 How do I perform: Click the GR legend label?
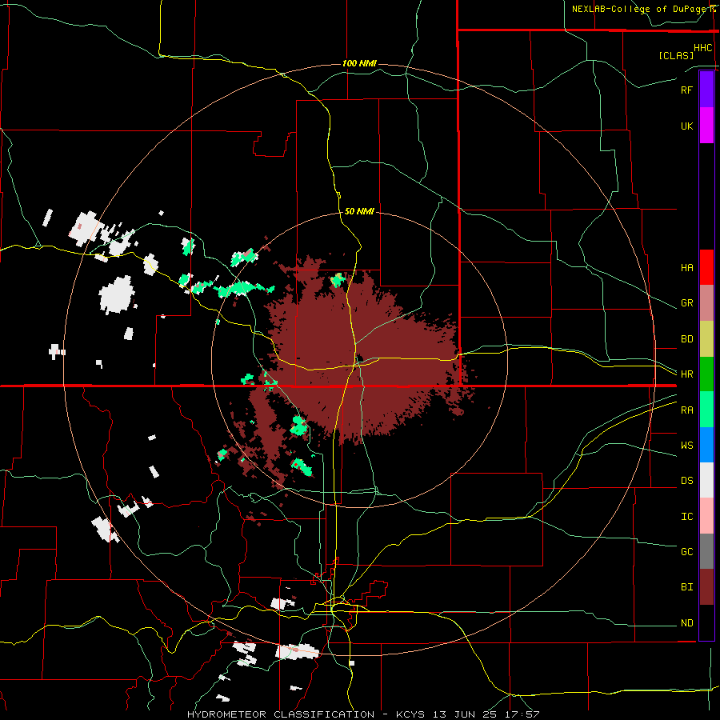point(686,303)
